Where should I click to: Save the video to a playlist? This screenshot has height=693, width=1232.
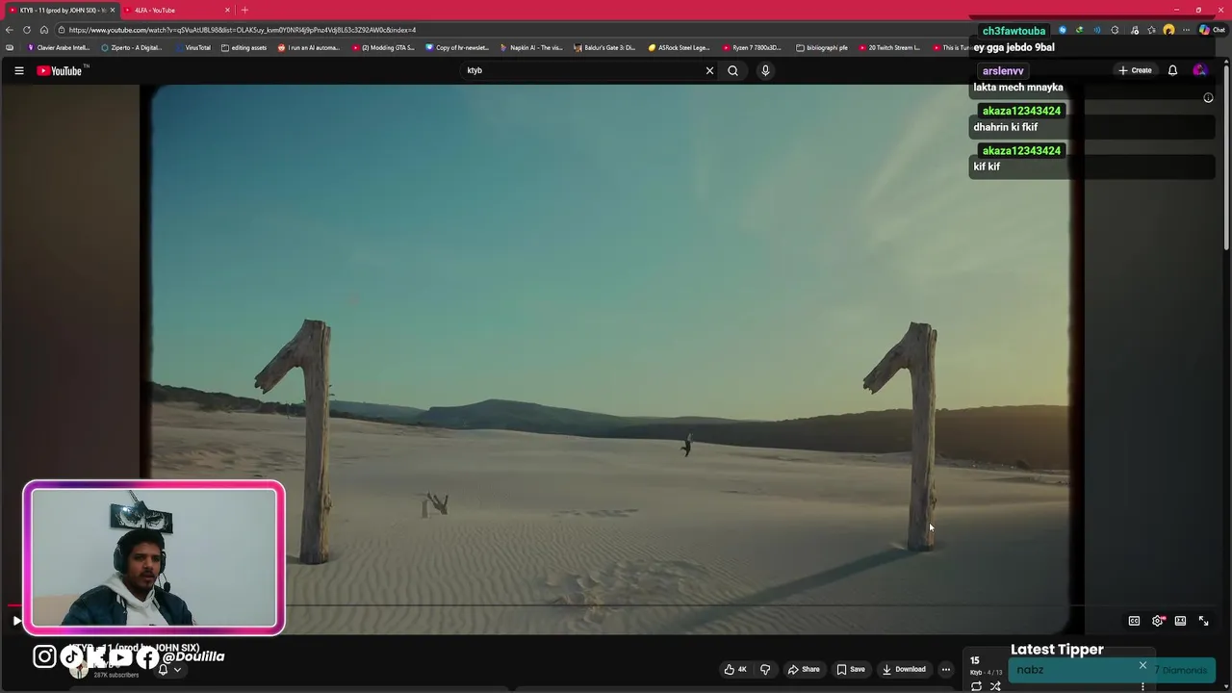[x=851, y=669]
